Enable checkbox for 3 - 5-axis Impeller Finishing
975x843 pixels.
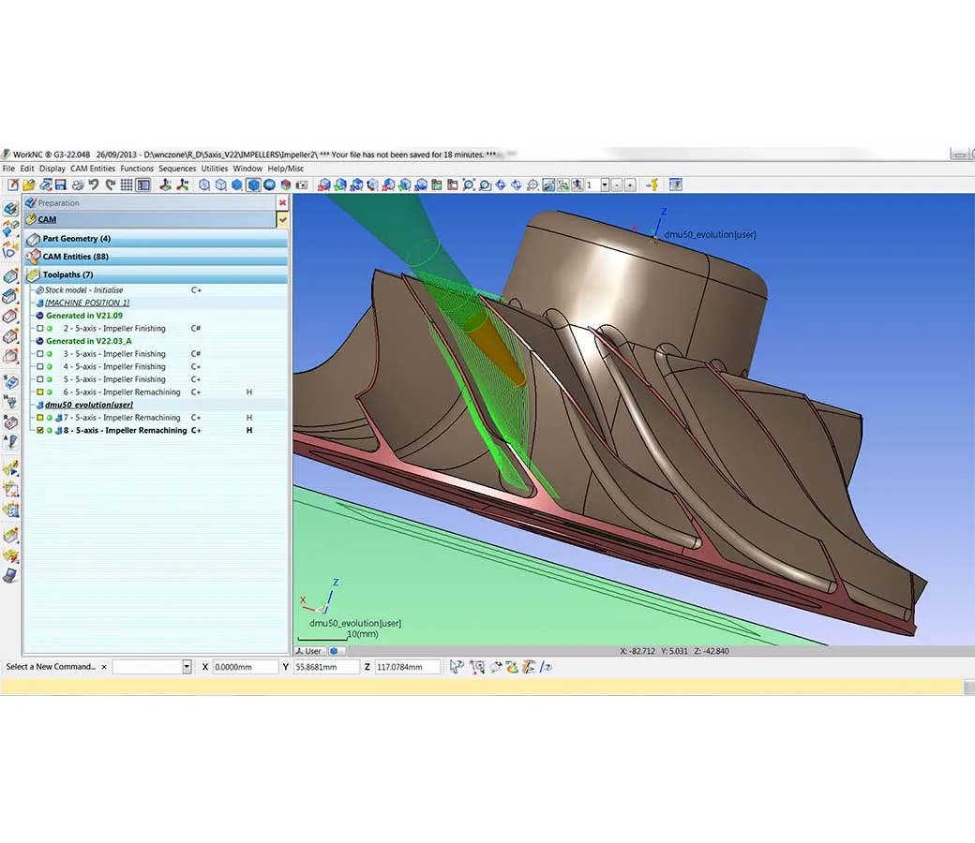click(40, 354)
